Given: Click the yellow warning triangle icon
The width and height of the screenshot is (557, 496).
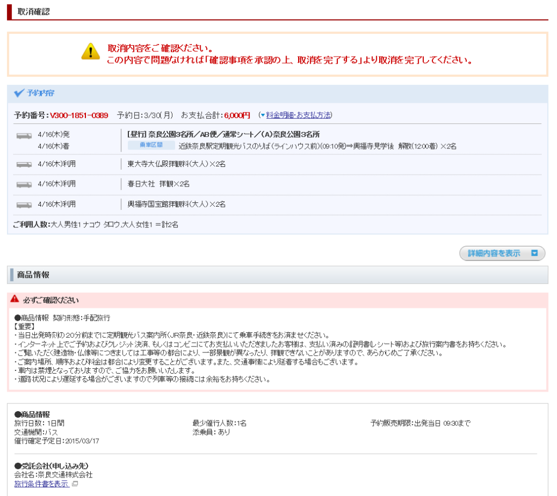Looking at the screenshot, I should pyautogui.click(x=90, y=52).
